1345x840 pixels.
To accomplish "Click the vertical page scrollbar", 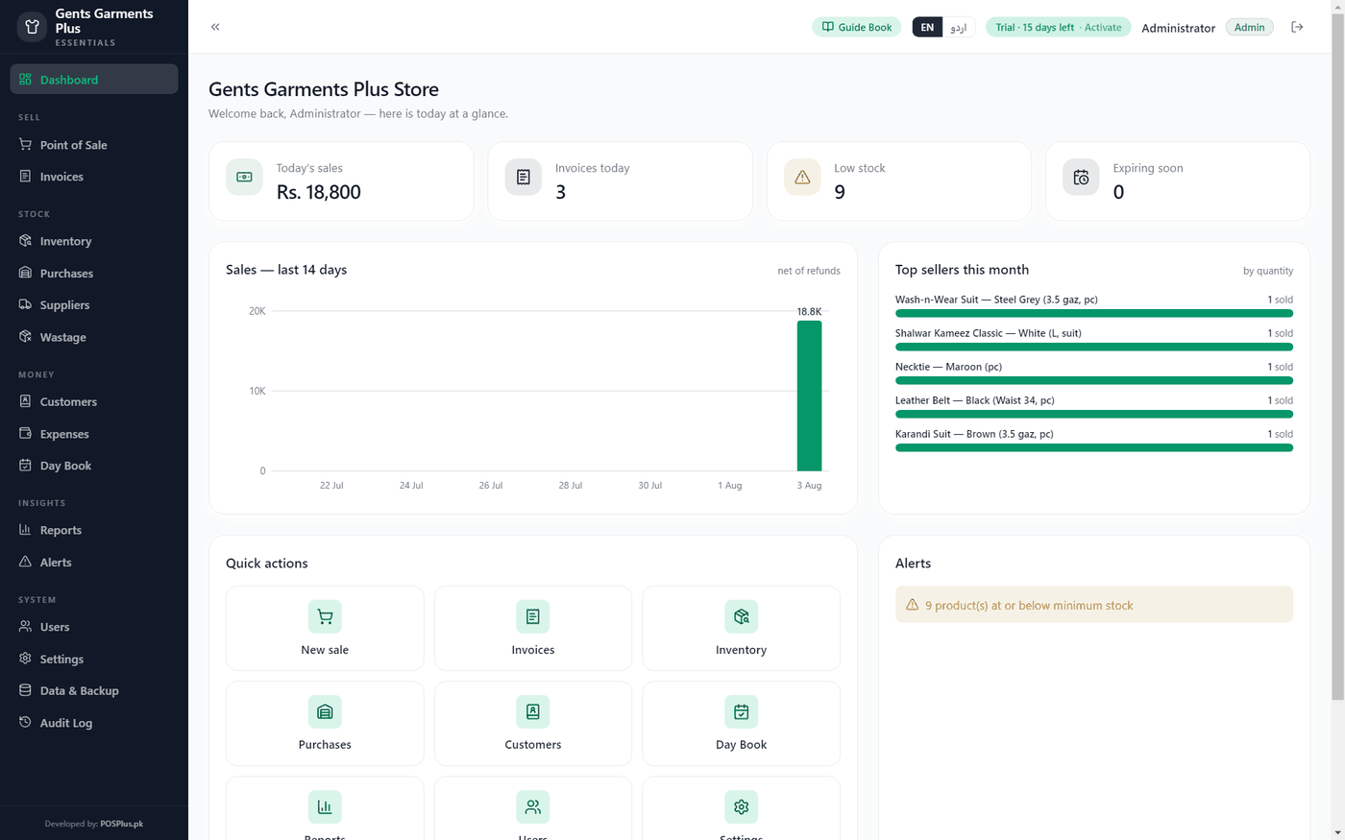I will point(1337,355).
